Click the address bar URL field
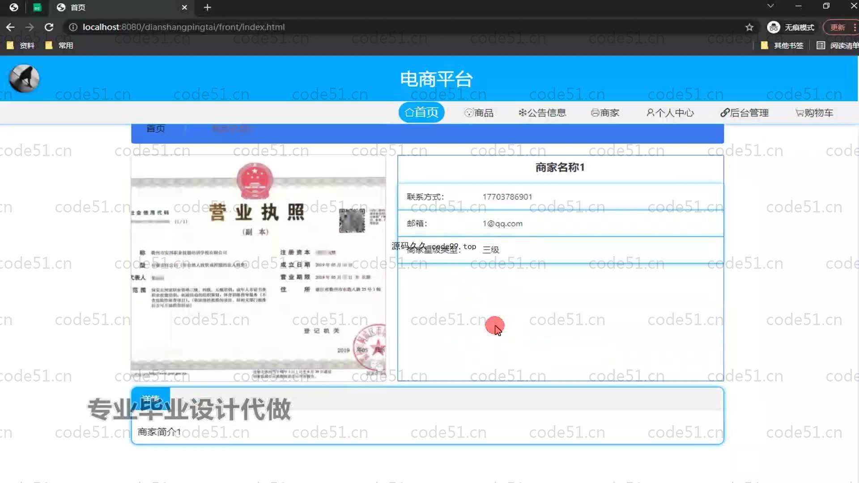859x483 pixels. (x=403, y=27)
